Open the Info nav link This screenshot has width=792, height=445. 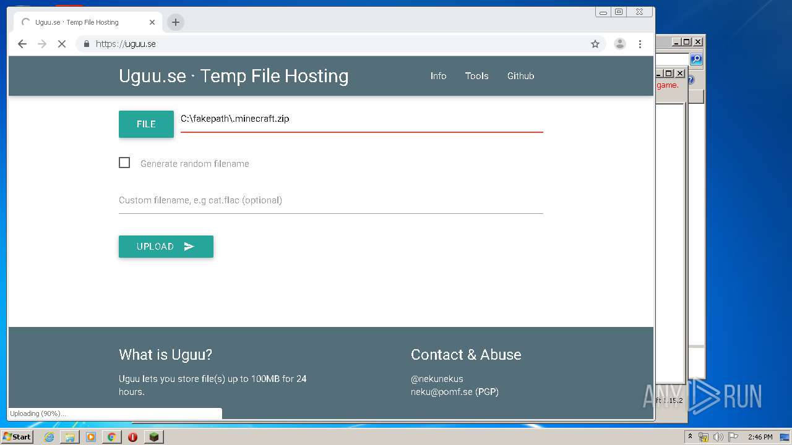439,76
